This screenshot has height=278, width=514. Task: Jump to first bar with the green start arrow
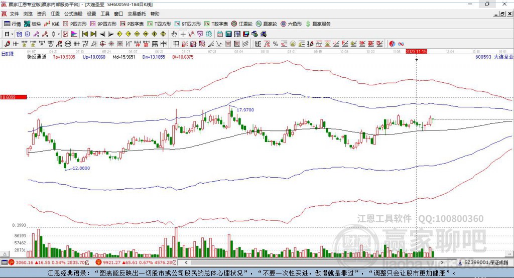[x=84, y=34]
